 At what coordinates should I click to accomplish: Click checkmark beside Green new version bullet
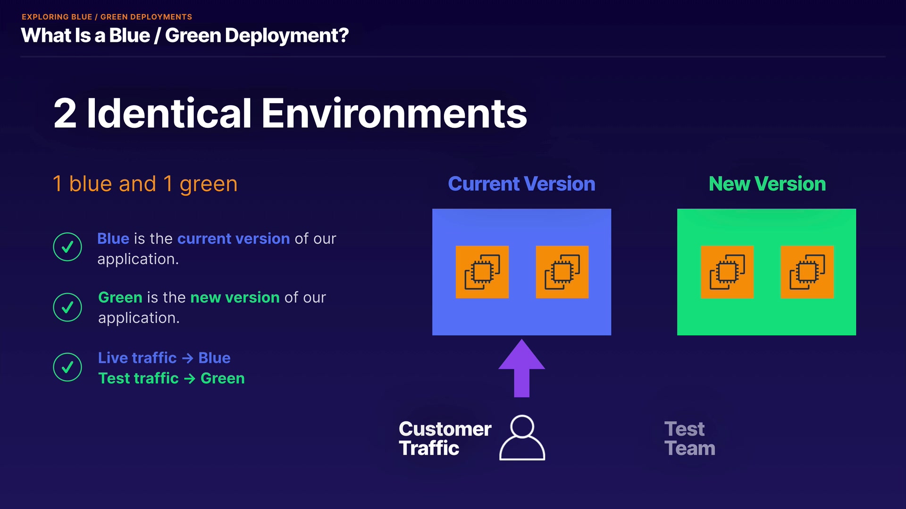pyautogui.click(x=67, y=307)
